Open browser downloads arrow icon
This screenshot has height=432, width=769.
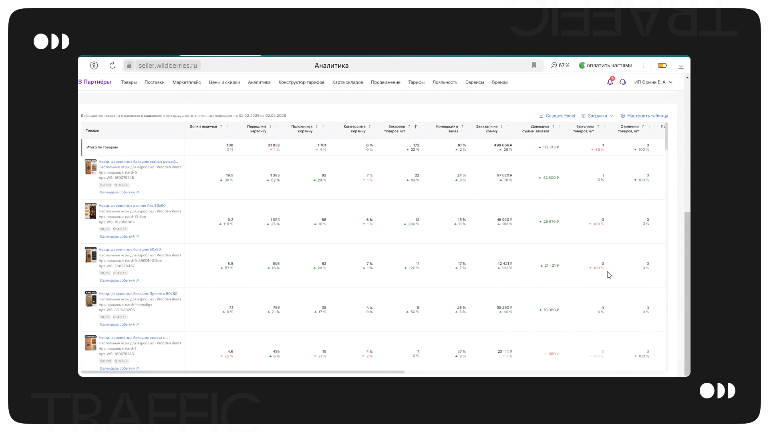pos(681,66)
